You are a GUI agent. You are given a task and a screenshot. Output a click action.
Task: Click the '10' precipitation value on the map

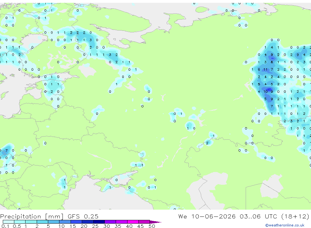point(265,91)
